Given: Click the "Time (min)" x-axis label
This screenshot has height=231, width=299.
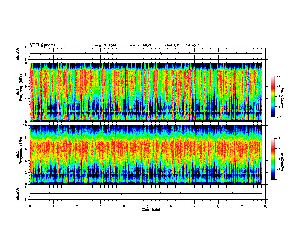Looking at the screenshot, I should (151, 209).
